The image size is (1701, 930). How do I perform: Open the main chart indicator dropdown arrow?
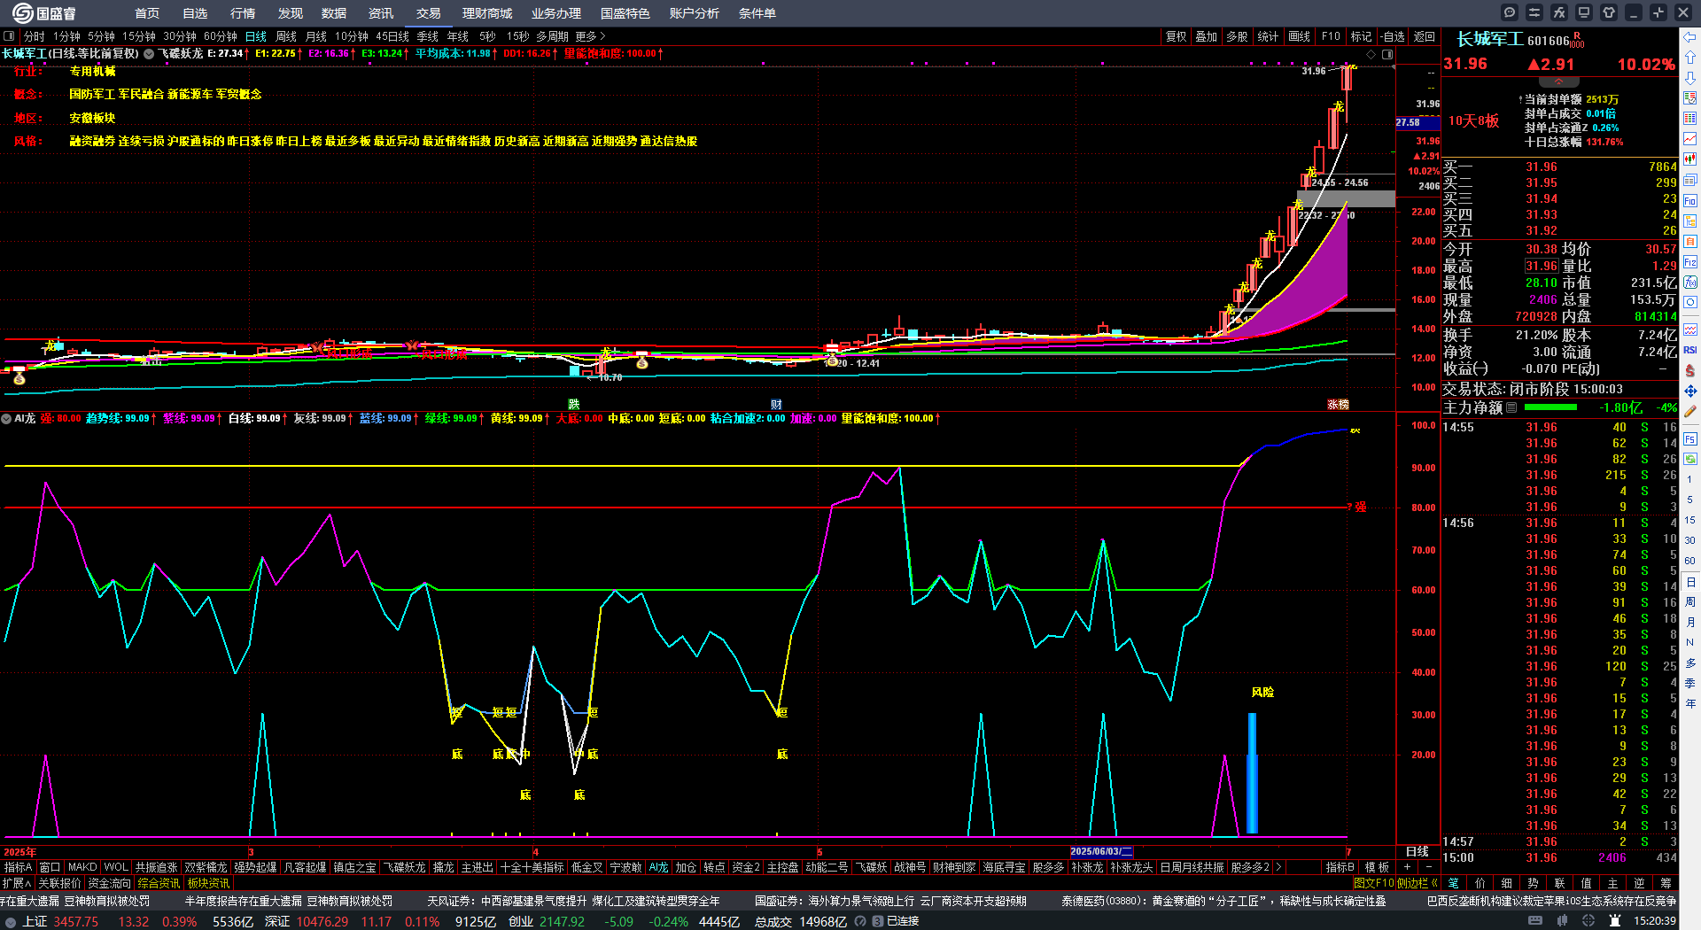[x=149, y=54]
